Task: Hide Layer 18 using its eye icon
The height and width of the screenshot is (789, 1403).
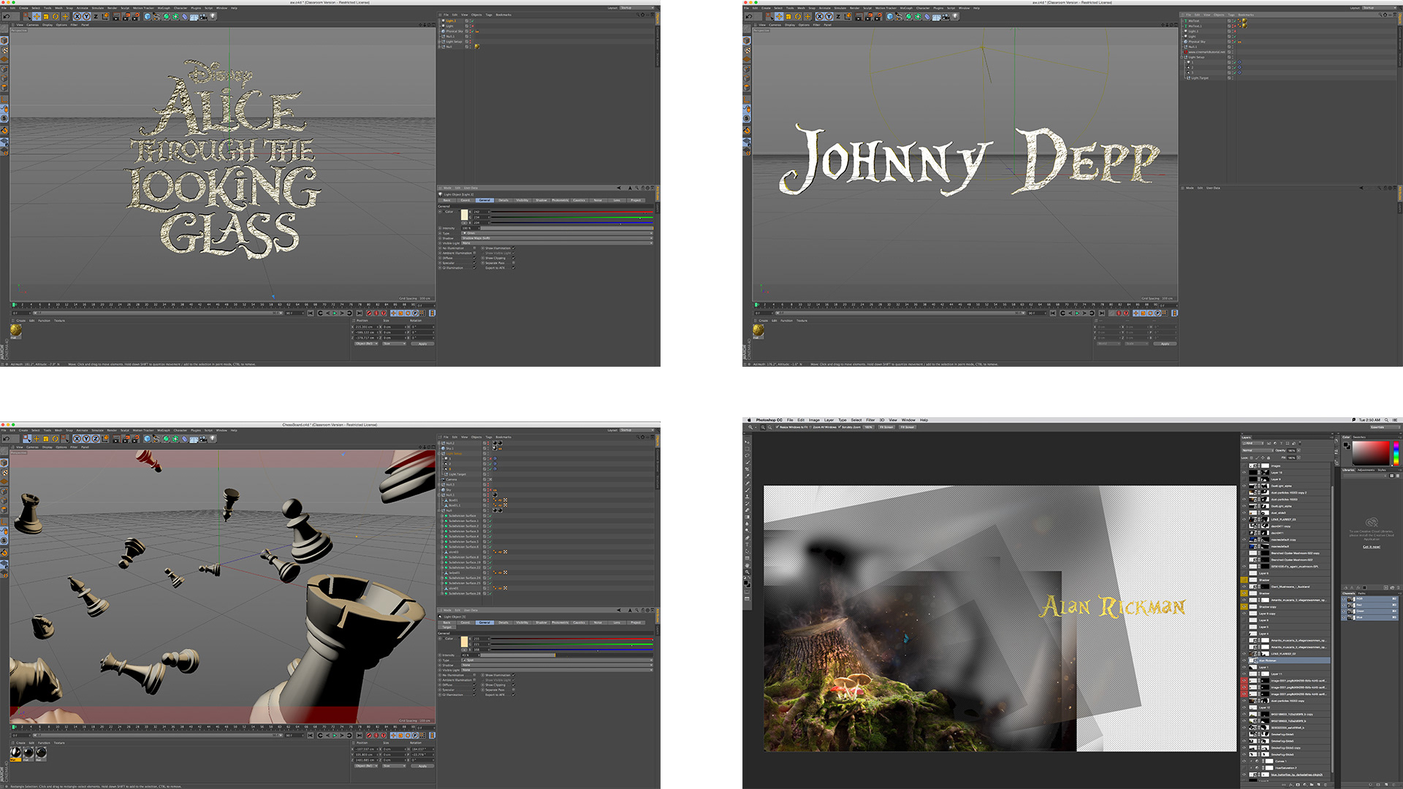Action: click(1244, 473)
